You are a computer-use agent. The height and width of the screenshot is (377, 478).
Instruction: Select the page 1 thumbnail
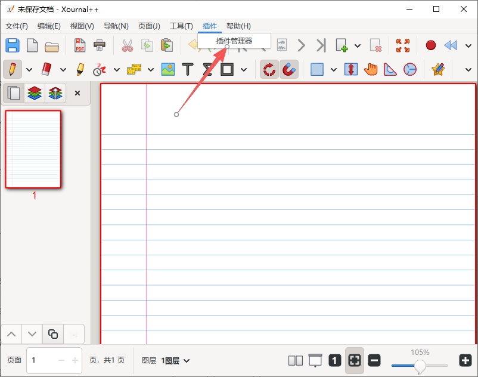[33, 149]
